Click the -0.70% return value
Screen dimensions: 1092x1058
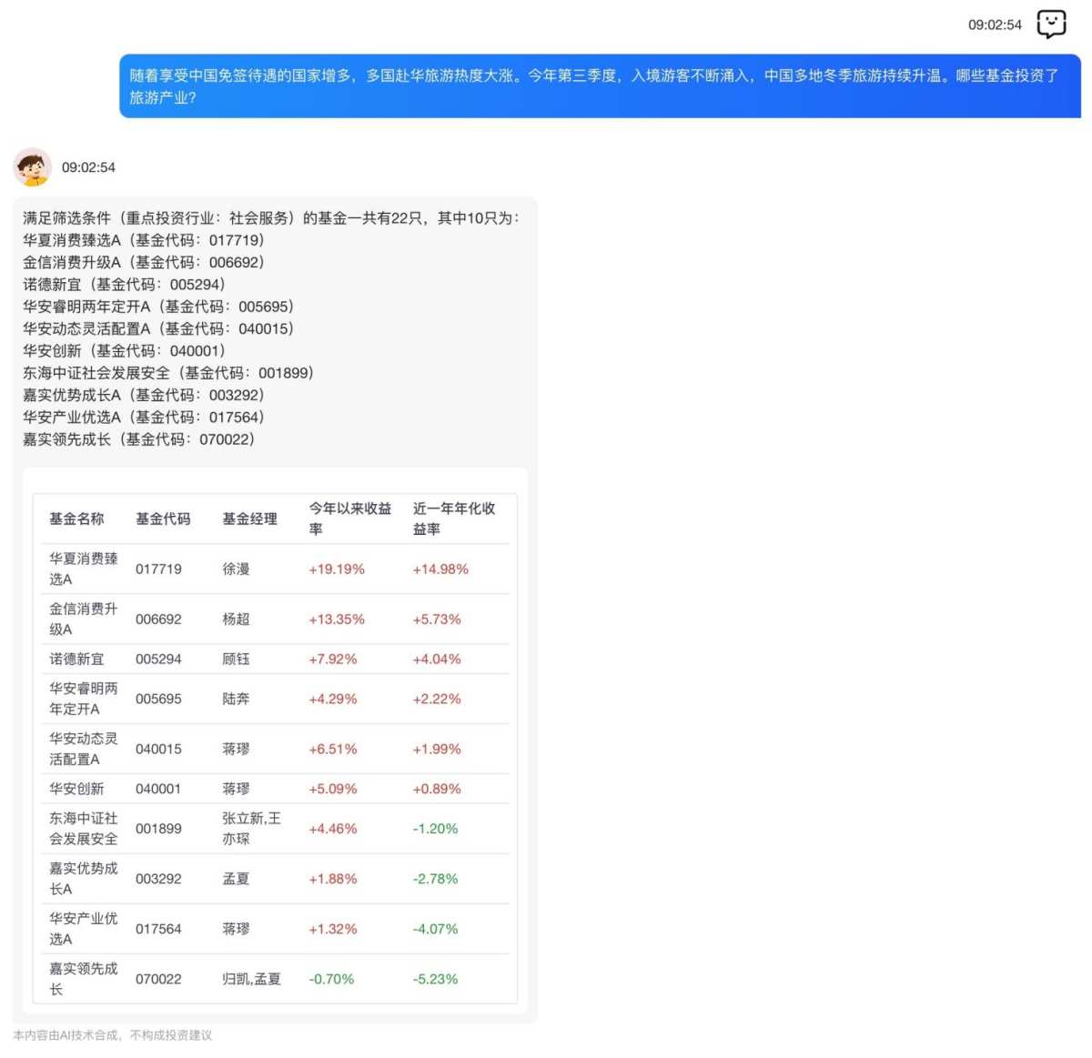(331, 980)
